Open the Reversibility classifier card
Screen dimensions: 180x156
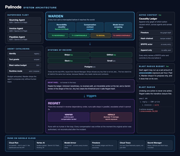tap(62, 27)
